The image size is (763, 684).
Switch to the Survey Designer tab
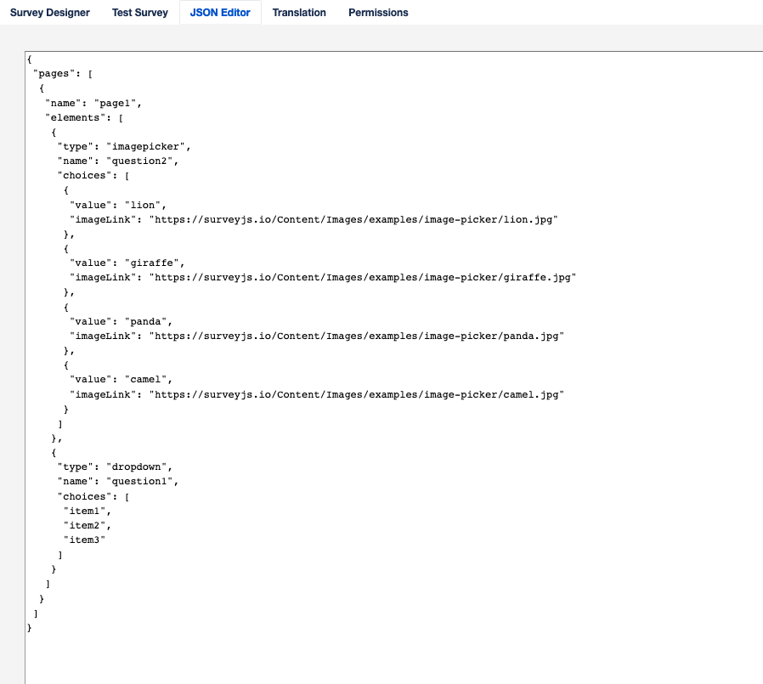[49, 13]
